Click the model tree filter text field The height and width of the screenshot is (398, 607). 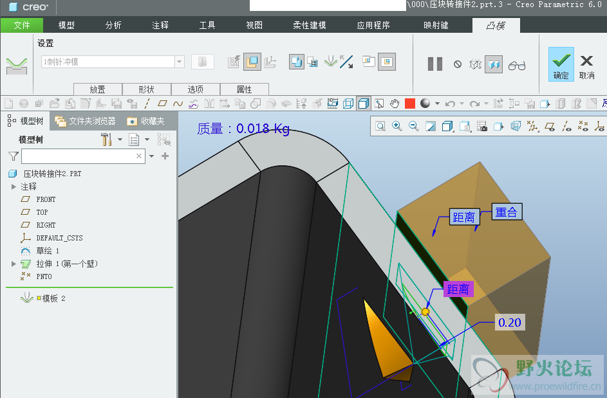click(83, 156)
